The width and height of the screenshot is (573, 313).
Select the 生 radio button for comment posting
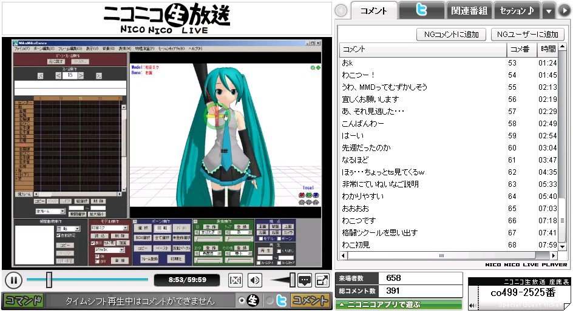(241, 301)
